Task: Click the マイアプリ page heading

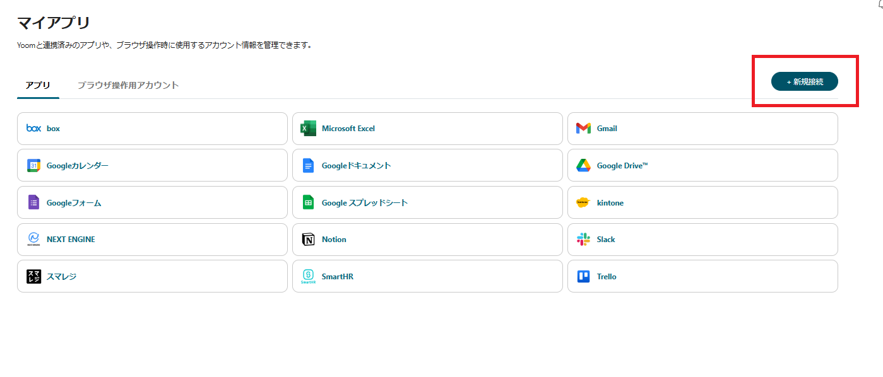Action: tap(54, 23)
